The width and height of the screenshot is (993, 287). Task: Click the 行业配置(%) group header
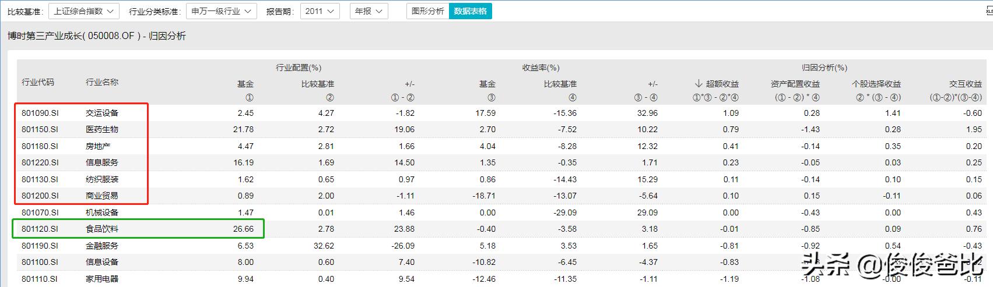point(299,68)
